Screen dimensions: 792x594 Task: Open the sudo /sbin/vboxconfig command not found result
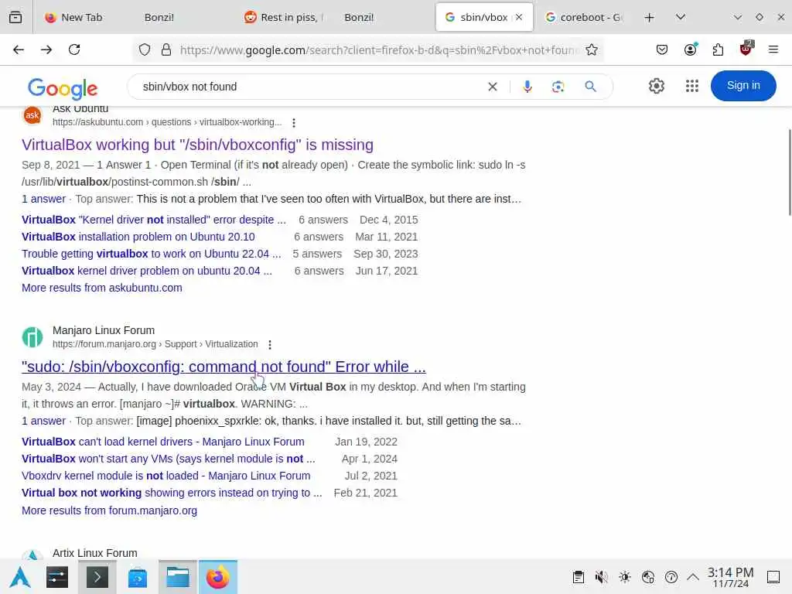pos(224,367)
